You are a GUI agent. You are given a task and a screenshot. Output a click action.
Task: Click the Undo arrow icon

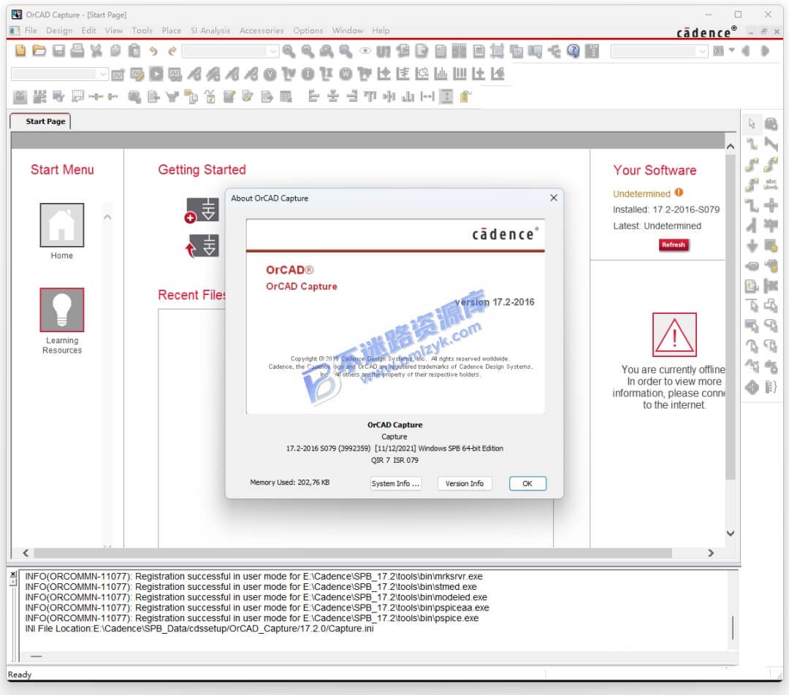pyautogui.click(x=153, y=51)
